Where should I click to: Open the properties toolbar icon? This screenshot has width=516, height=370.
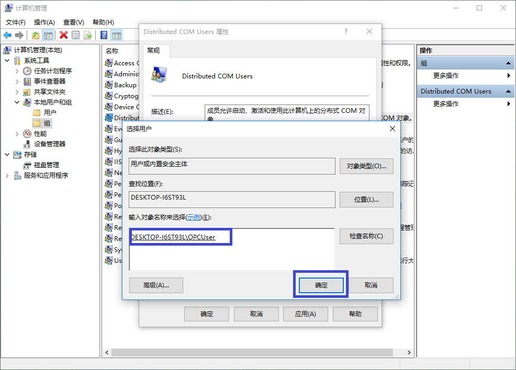click(75, 35)
